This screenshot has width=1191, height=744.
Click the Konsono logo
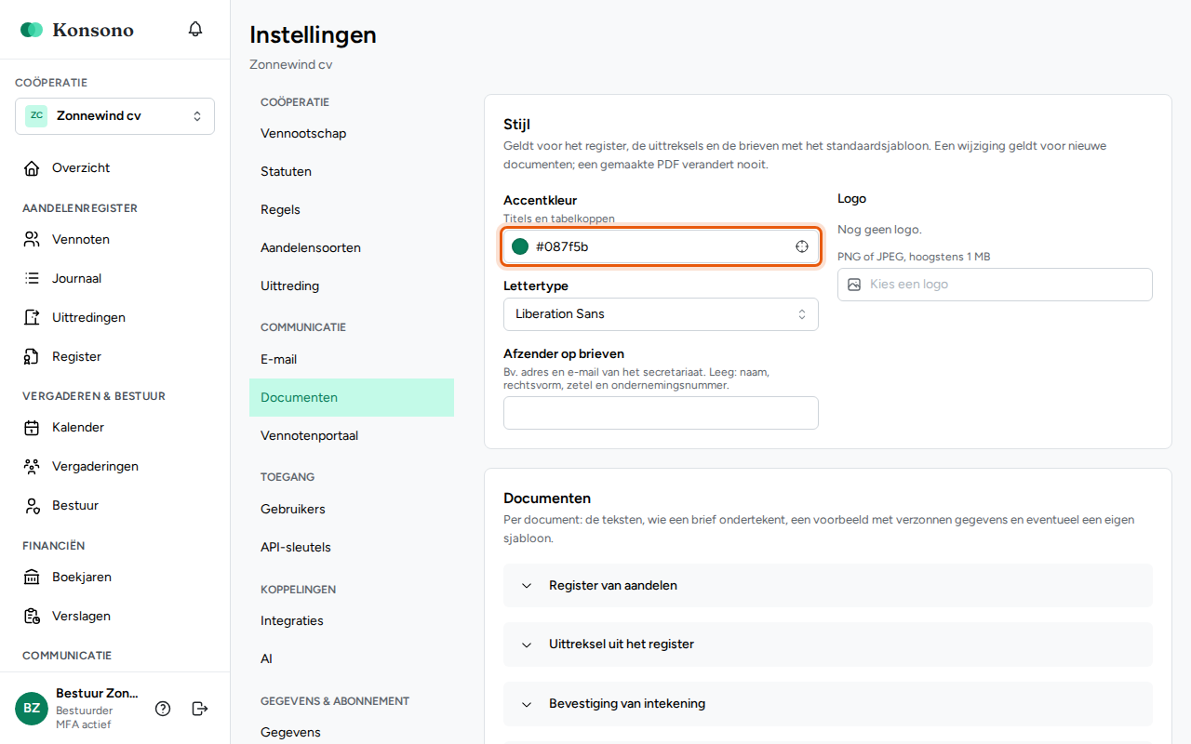click(77, 30)
